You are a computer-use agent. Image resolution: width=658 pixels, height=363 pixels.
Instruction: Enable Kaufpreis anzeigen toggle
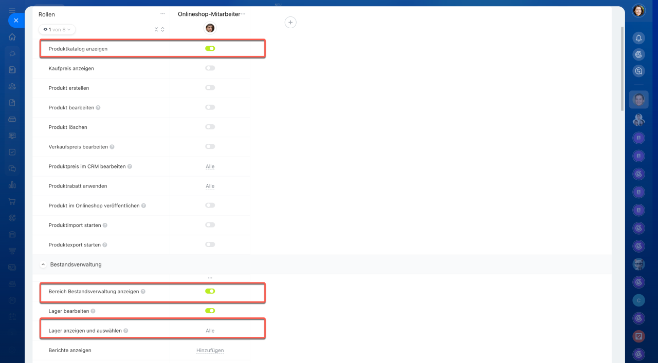pos(210,68)
